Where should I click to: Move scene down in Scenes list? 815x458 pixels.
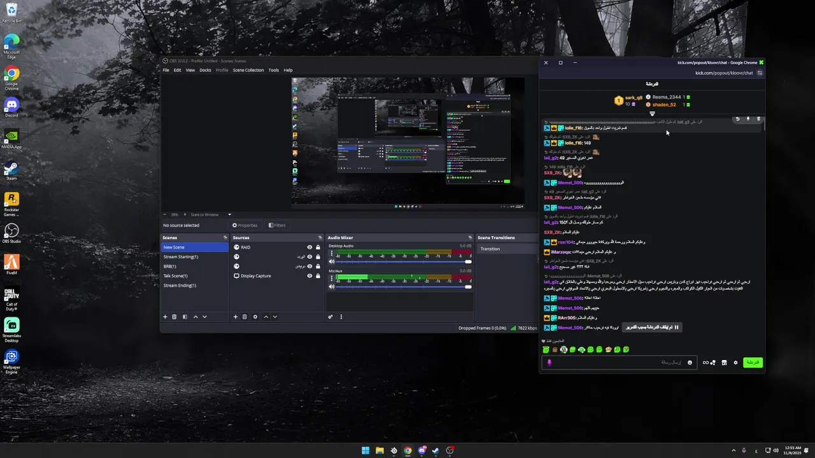[x=204, y=317]
